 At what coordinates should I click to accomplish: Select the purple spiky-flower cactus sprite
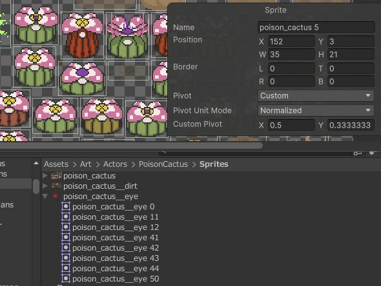(128, 36)
